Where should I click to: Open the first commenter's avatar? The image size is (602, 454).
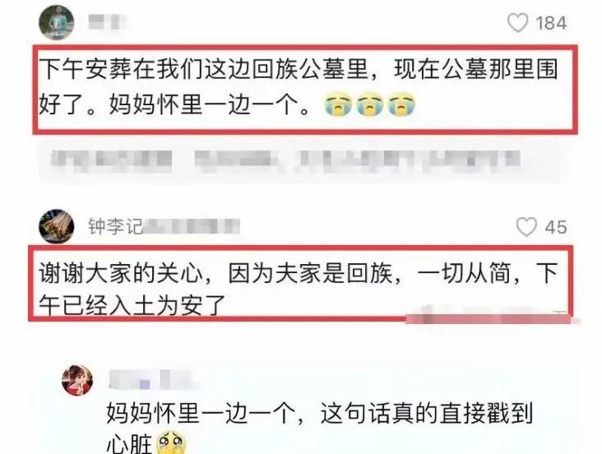(x=57, y=22)
